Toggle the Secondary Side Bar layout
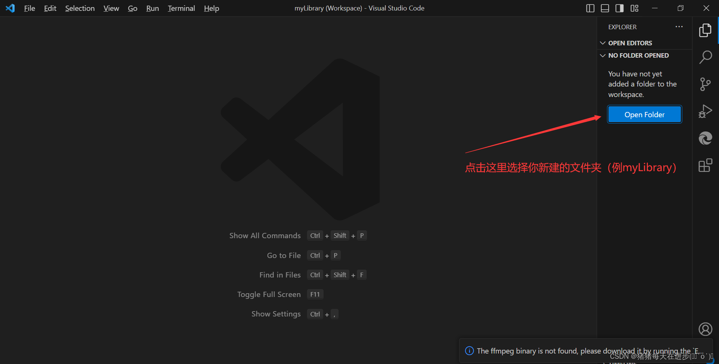 click(x=619, y=8)
